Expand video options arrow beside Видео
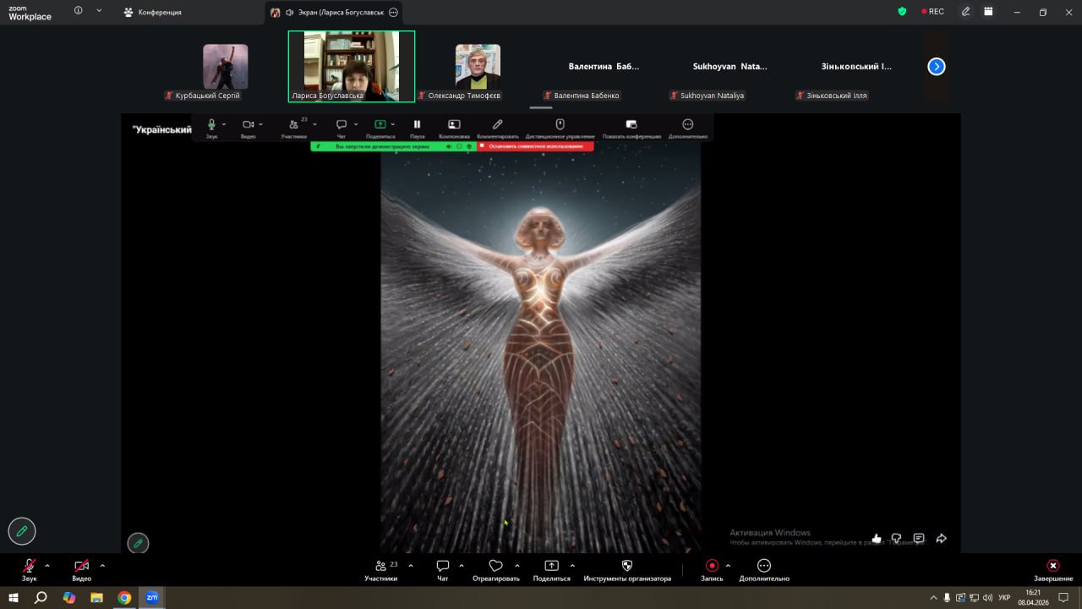The image size is (1082, 609). (x=102, y=565)
